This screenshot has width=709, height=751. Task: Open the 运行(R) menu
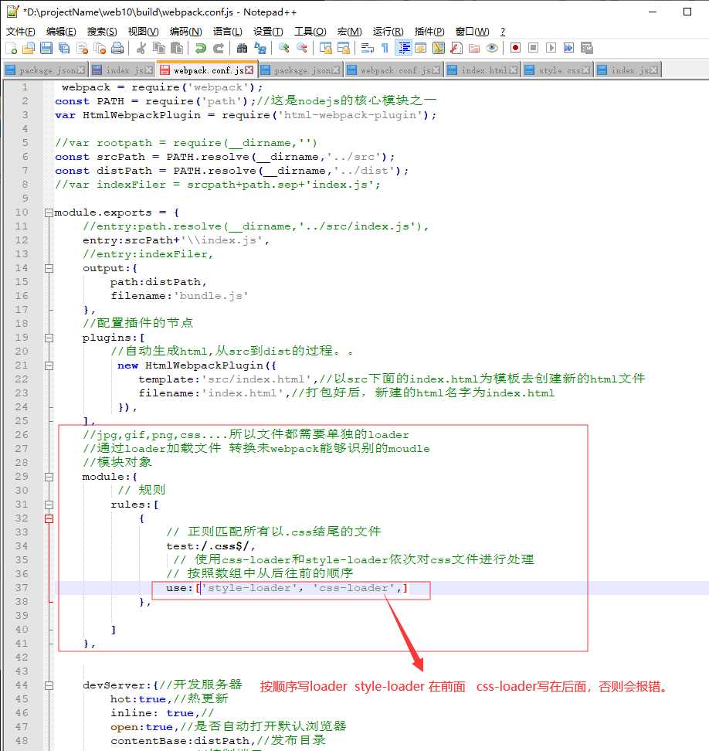(x=388, y=32)
